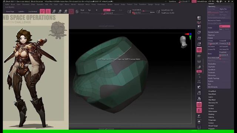Toggle Zadd sculpt mode
Image resolution: width=237 pixels, height=133 pixels.
click(107, 10)
